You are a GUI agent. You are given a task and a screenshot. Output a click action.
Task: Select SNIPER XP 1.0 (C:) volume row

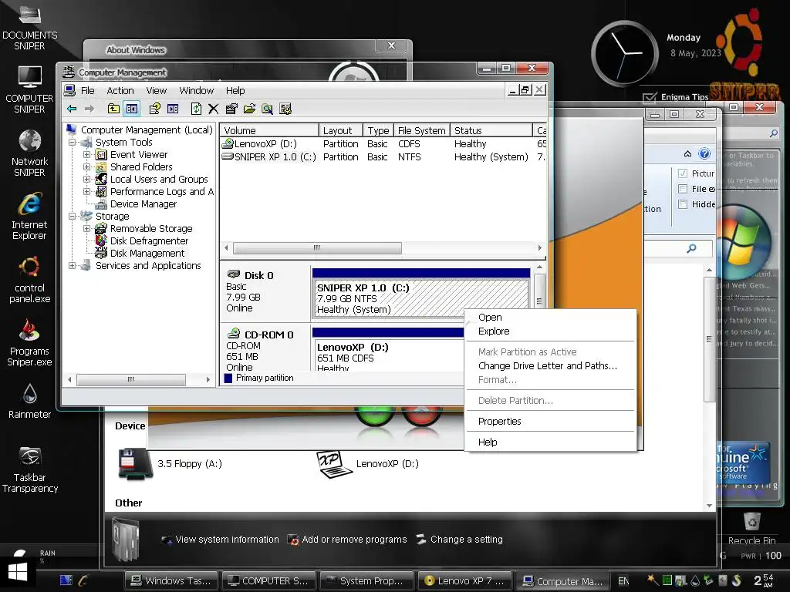tap(383, 157)
